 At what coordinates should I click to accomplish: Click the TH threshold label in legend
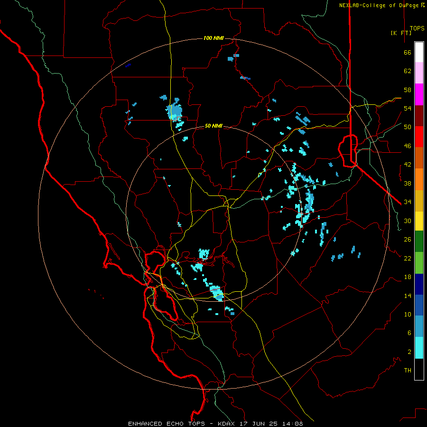408,371
